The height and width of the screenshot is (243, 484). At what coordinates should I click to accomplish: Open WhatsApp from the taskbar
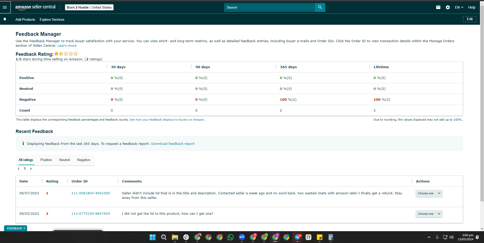pos(231,237)
